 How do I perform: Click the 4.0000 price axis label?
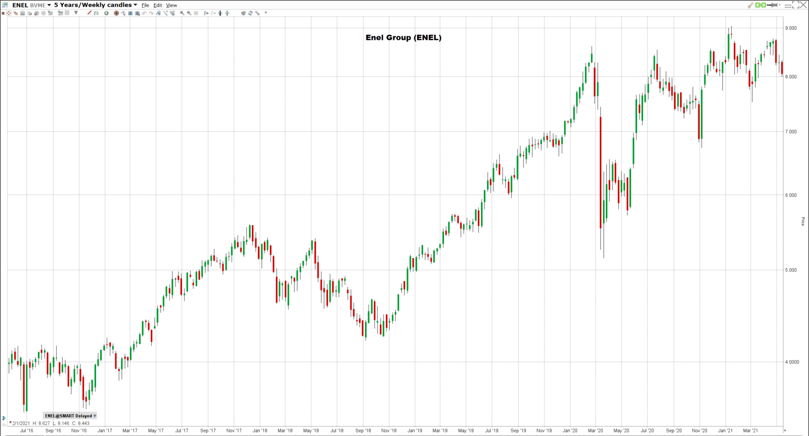[x=792, y=362]
